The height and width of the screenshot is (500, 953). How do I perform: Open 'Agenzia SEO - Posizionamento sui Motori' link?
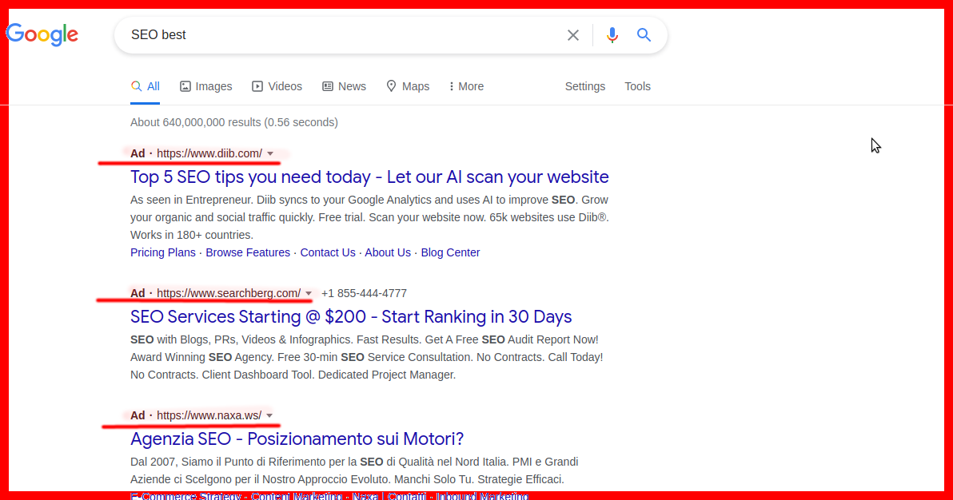297,438
